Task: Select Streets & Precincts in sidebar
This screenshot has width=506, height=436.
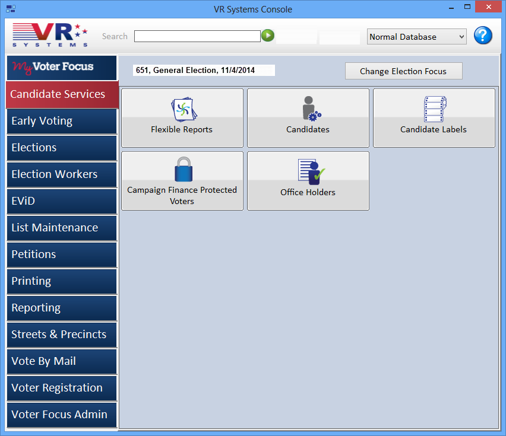Action: (62, 335)
